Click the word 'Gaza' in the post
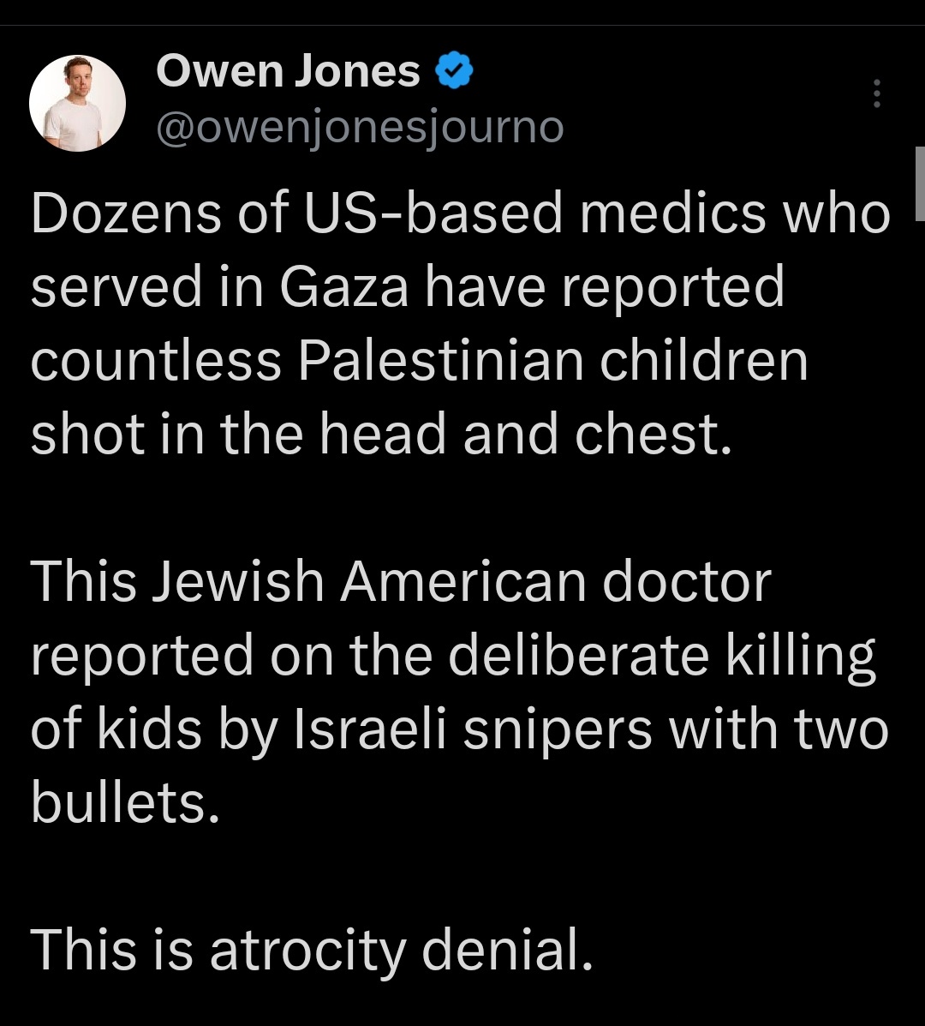This screenshot has height=1026, width=925. tap(343, 289)
